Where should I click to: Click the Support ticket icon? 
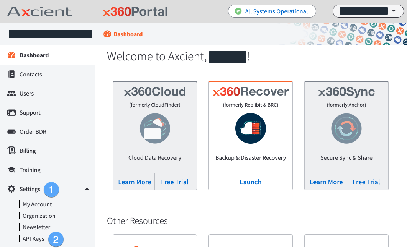click(11, 112)
